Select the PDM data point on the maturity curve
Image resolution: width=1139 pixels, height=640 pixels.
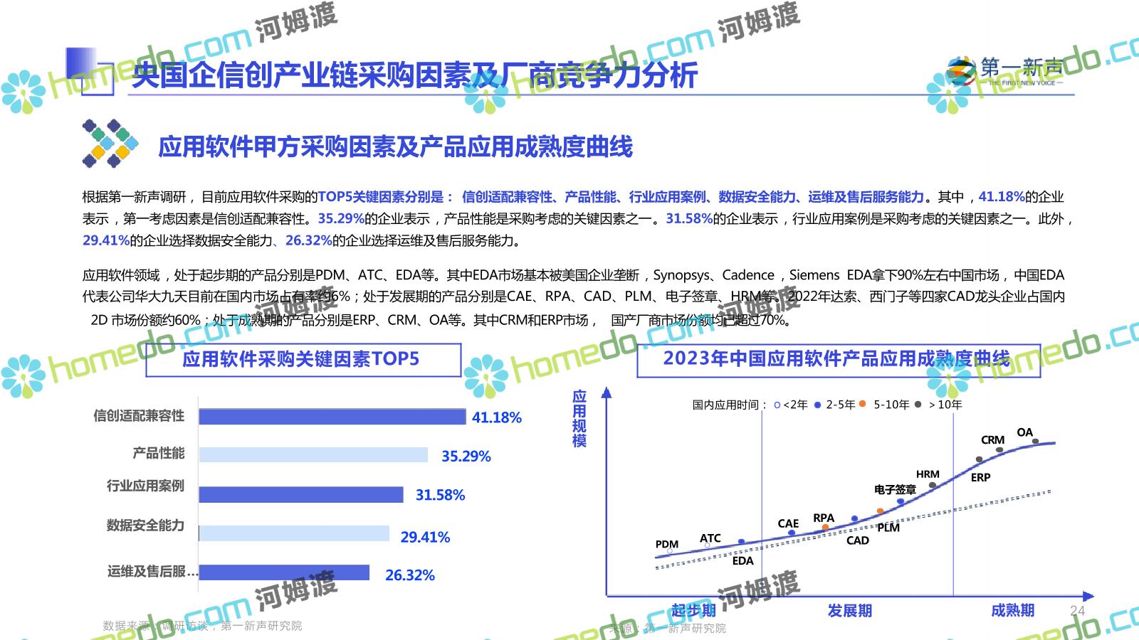pyautogui.click(x=670, y=551)
